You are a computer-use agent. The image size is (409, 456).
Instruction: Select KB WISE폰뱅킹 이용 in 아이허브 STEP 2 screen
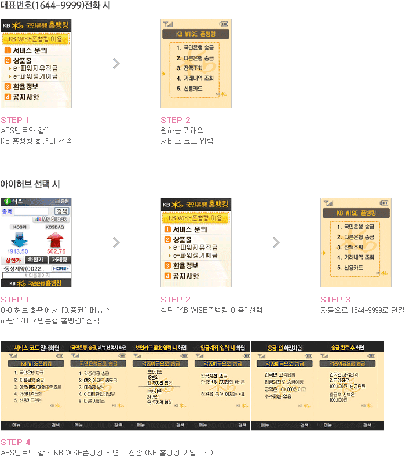[x=196, y=218]
